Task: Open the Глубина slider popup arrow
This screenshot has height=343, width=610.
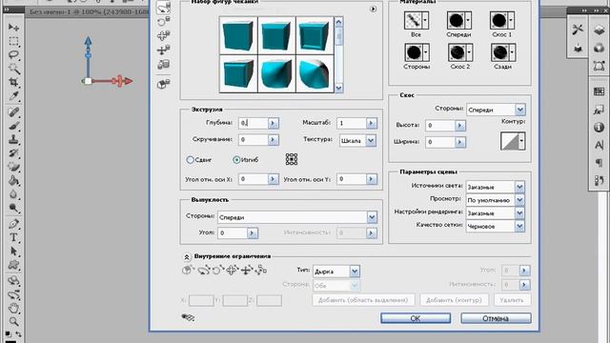Action: point(274,123)
